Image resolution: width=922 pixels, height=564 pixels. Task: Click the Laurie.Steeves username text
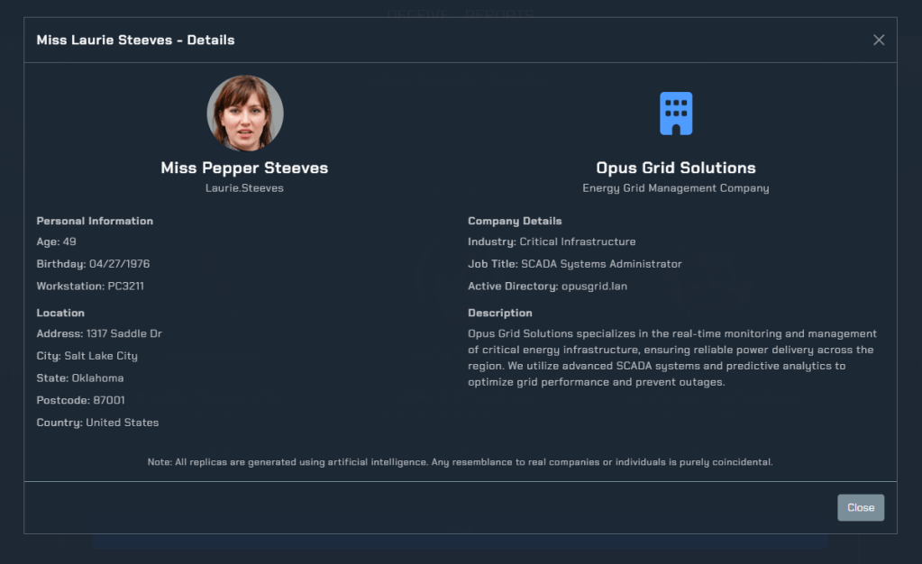click(x=244, y=188)
